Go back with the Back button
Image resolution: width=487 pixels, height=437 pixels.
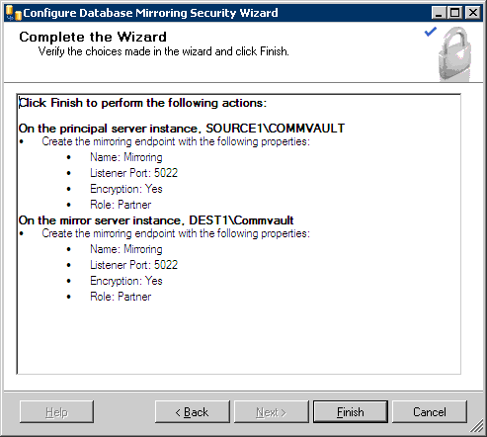pyautogui.click(x=193, y=411)
